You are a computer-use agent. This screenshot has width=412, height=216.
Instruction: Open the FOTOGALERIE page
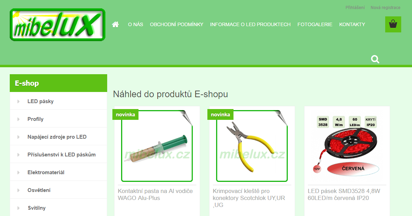click(x=315, y=24)
